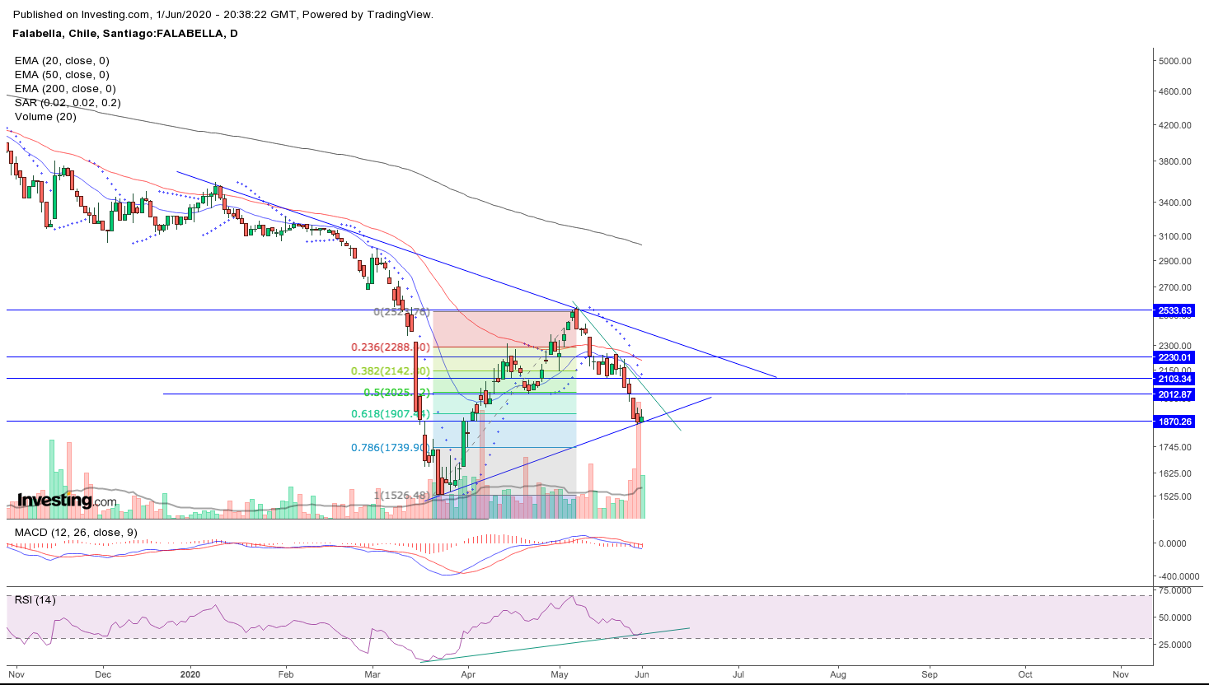Click the 0.5 Fibonacci level label

[x=397, y=393]
